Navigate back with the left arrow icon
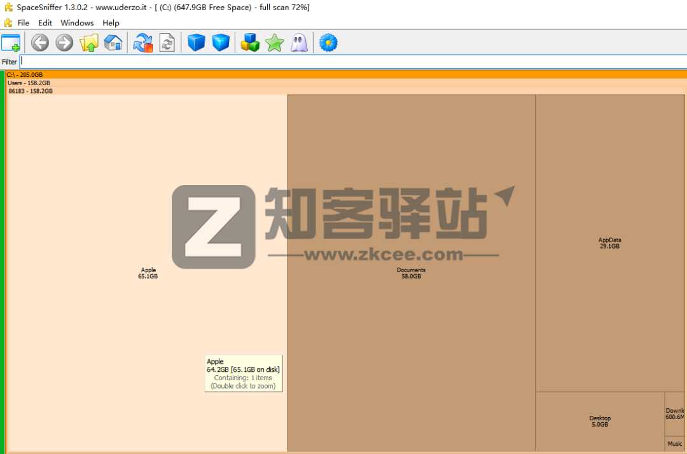Image resolution: width=687 pixels, height=454 pixels. 39,43
